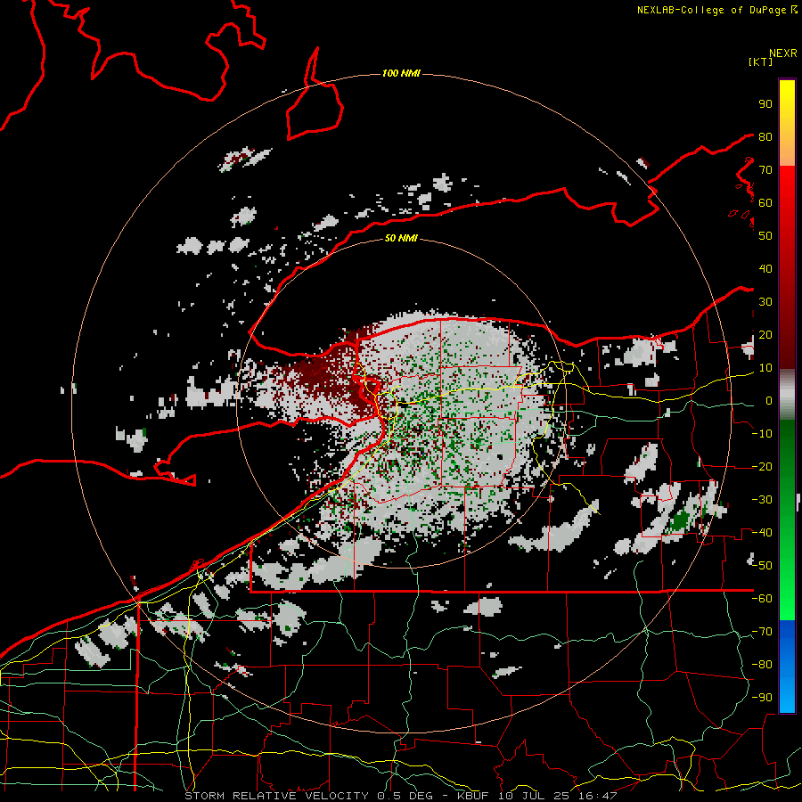Click the positive 90 scale value
Viewport: 802px width, 802px height.
point(765,104)
